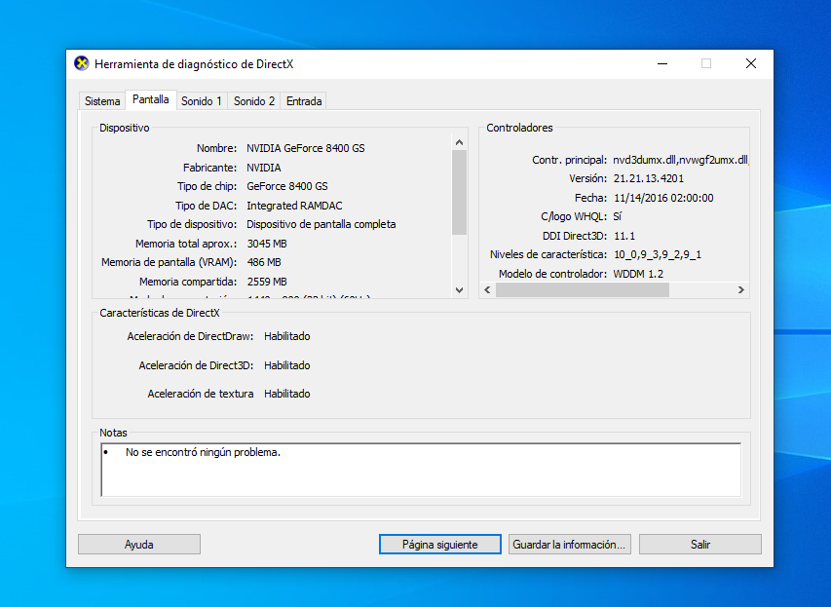Click the DDI Direct3D value 11.1
Screen dimensions: 831x607
tap(624, 236)
